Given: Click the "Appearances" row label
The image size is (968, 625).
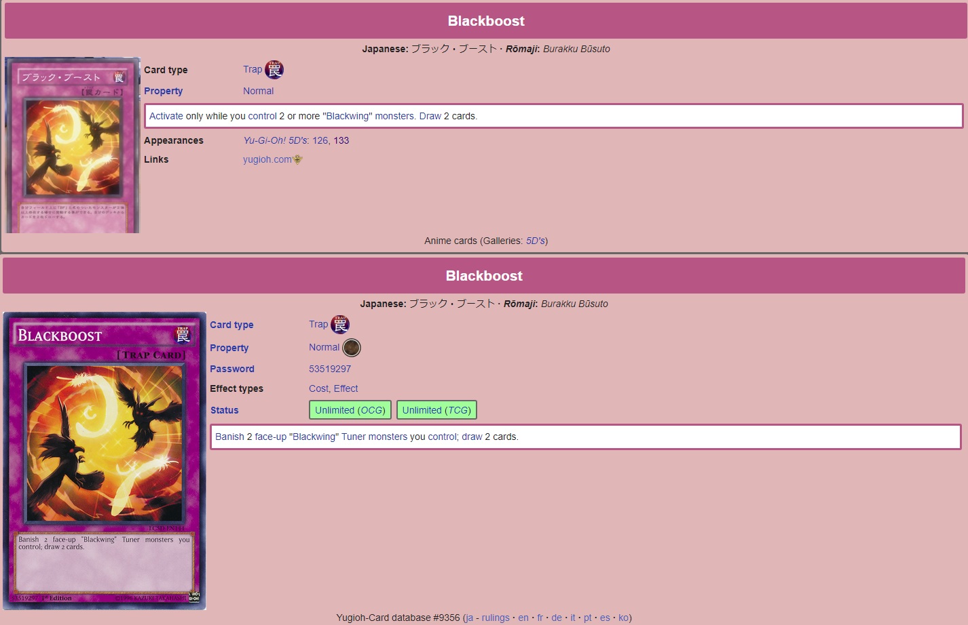Looking at the screenshot, I should (174, 140).
